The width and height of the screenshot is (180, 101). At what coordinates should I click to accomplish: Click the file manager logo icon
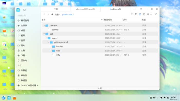(18, 10)
